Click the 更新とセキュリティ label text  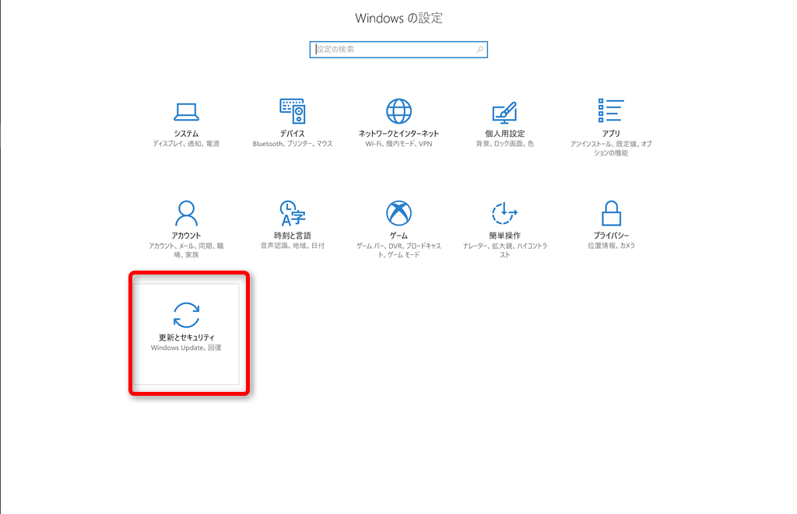[x=186, y=337]
